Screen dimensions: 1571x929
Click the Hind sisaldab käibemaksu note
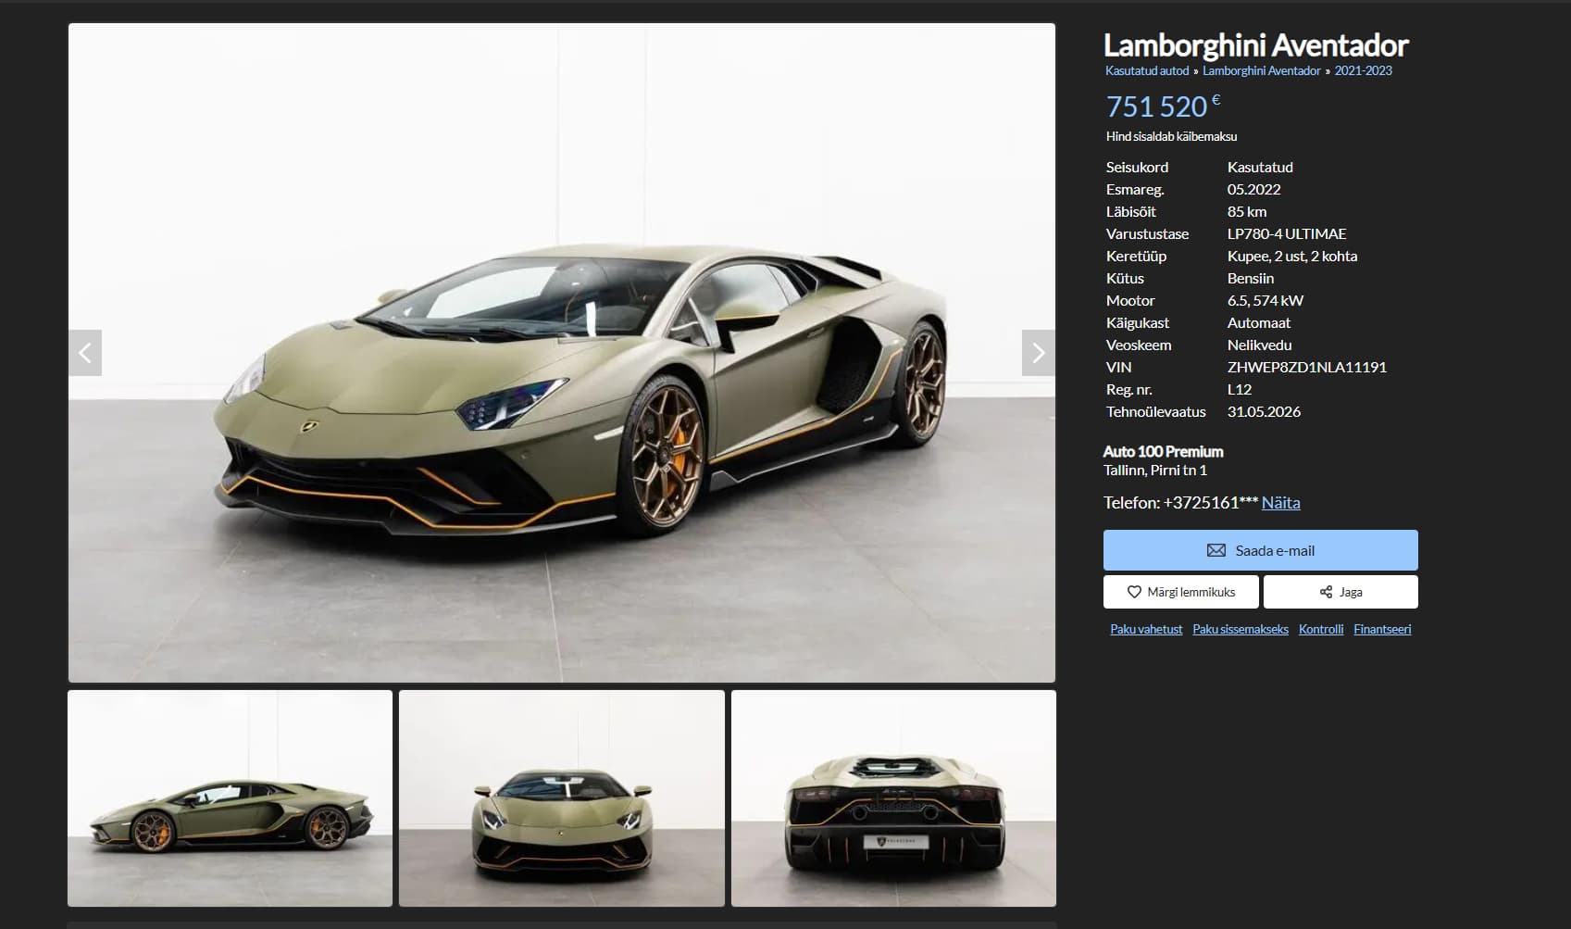coord(1171,136)
